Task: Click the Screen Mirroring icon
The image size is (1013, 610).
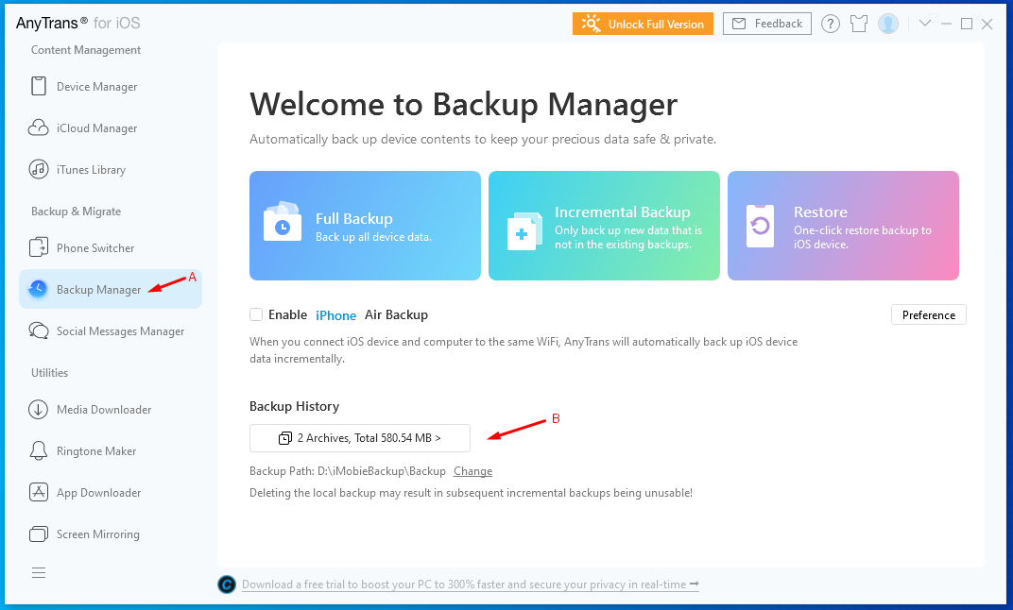Action: click(x=39, y=534)
